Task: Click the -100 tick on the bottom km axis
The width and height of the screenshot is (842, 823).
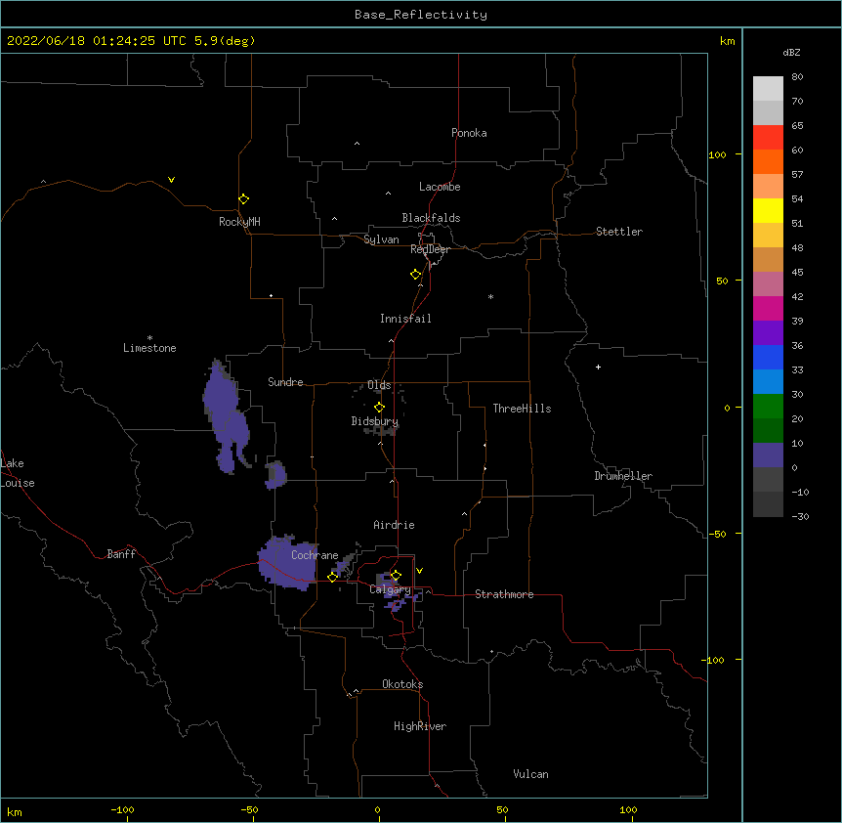Action: tap(122, 809)
